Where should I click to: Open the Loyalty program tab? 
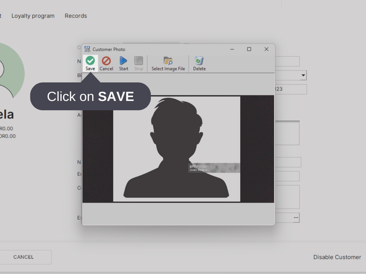pos(33,16)
